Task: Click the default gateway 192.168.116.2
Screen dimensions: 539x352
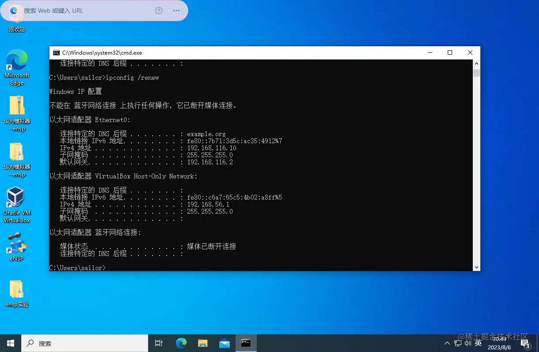Action: 210,162
